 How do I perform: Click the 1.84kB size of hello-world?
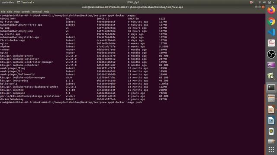pos(164,84)
